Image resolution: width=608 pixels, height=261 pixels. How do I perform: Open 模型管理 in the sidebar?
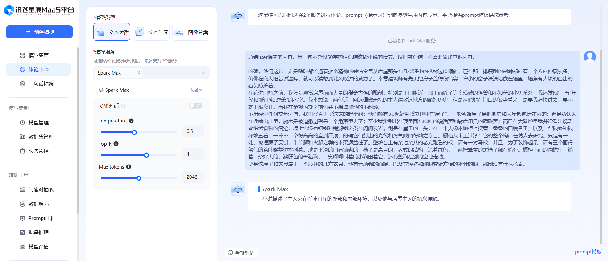coord(38,122)
